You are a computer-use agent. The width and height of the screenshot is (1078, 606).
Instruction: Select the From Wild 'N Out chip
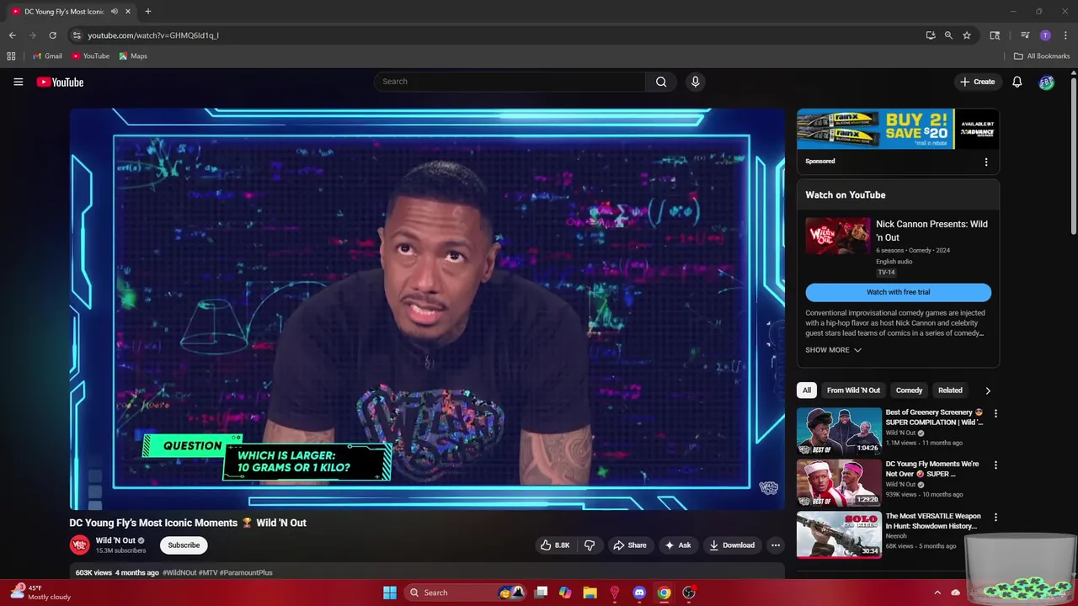click(853, 391)
